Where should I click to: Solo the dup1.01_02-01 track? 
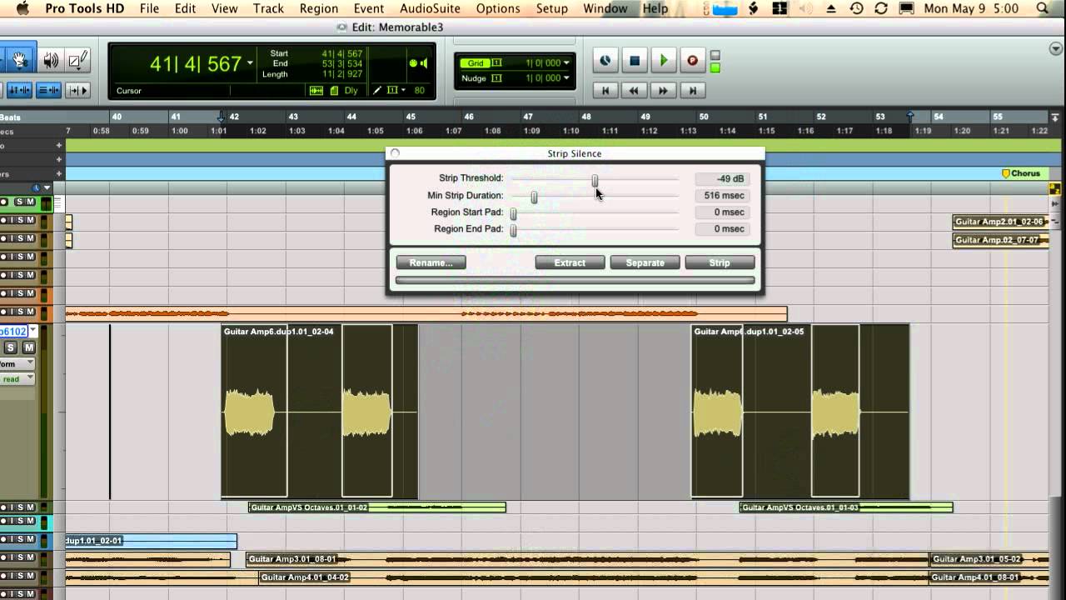click(19, 539)
